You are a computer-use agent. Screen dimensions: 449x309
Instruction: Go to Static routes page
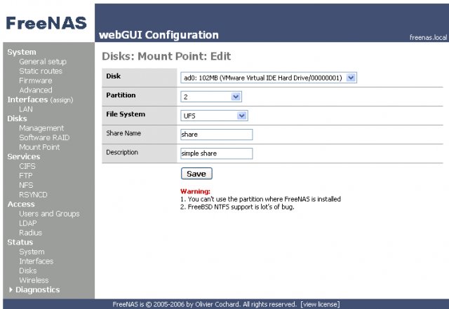(41, 71)
